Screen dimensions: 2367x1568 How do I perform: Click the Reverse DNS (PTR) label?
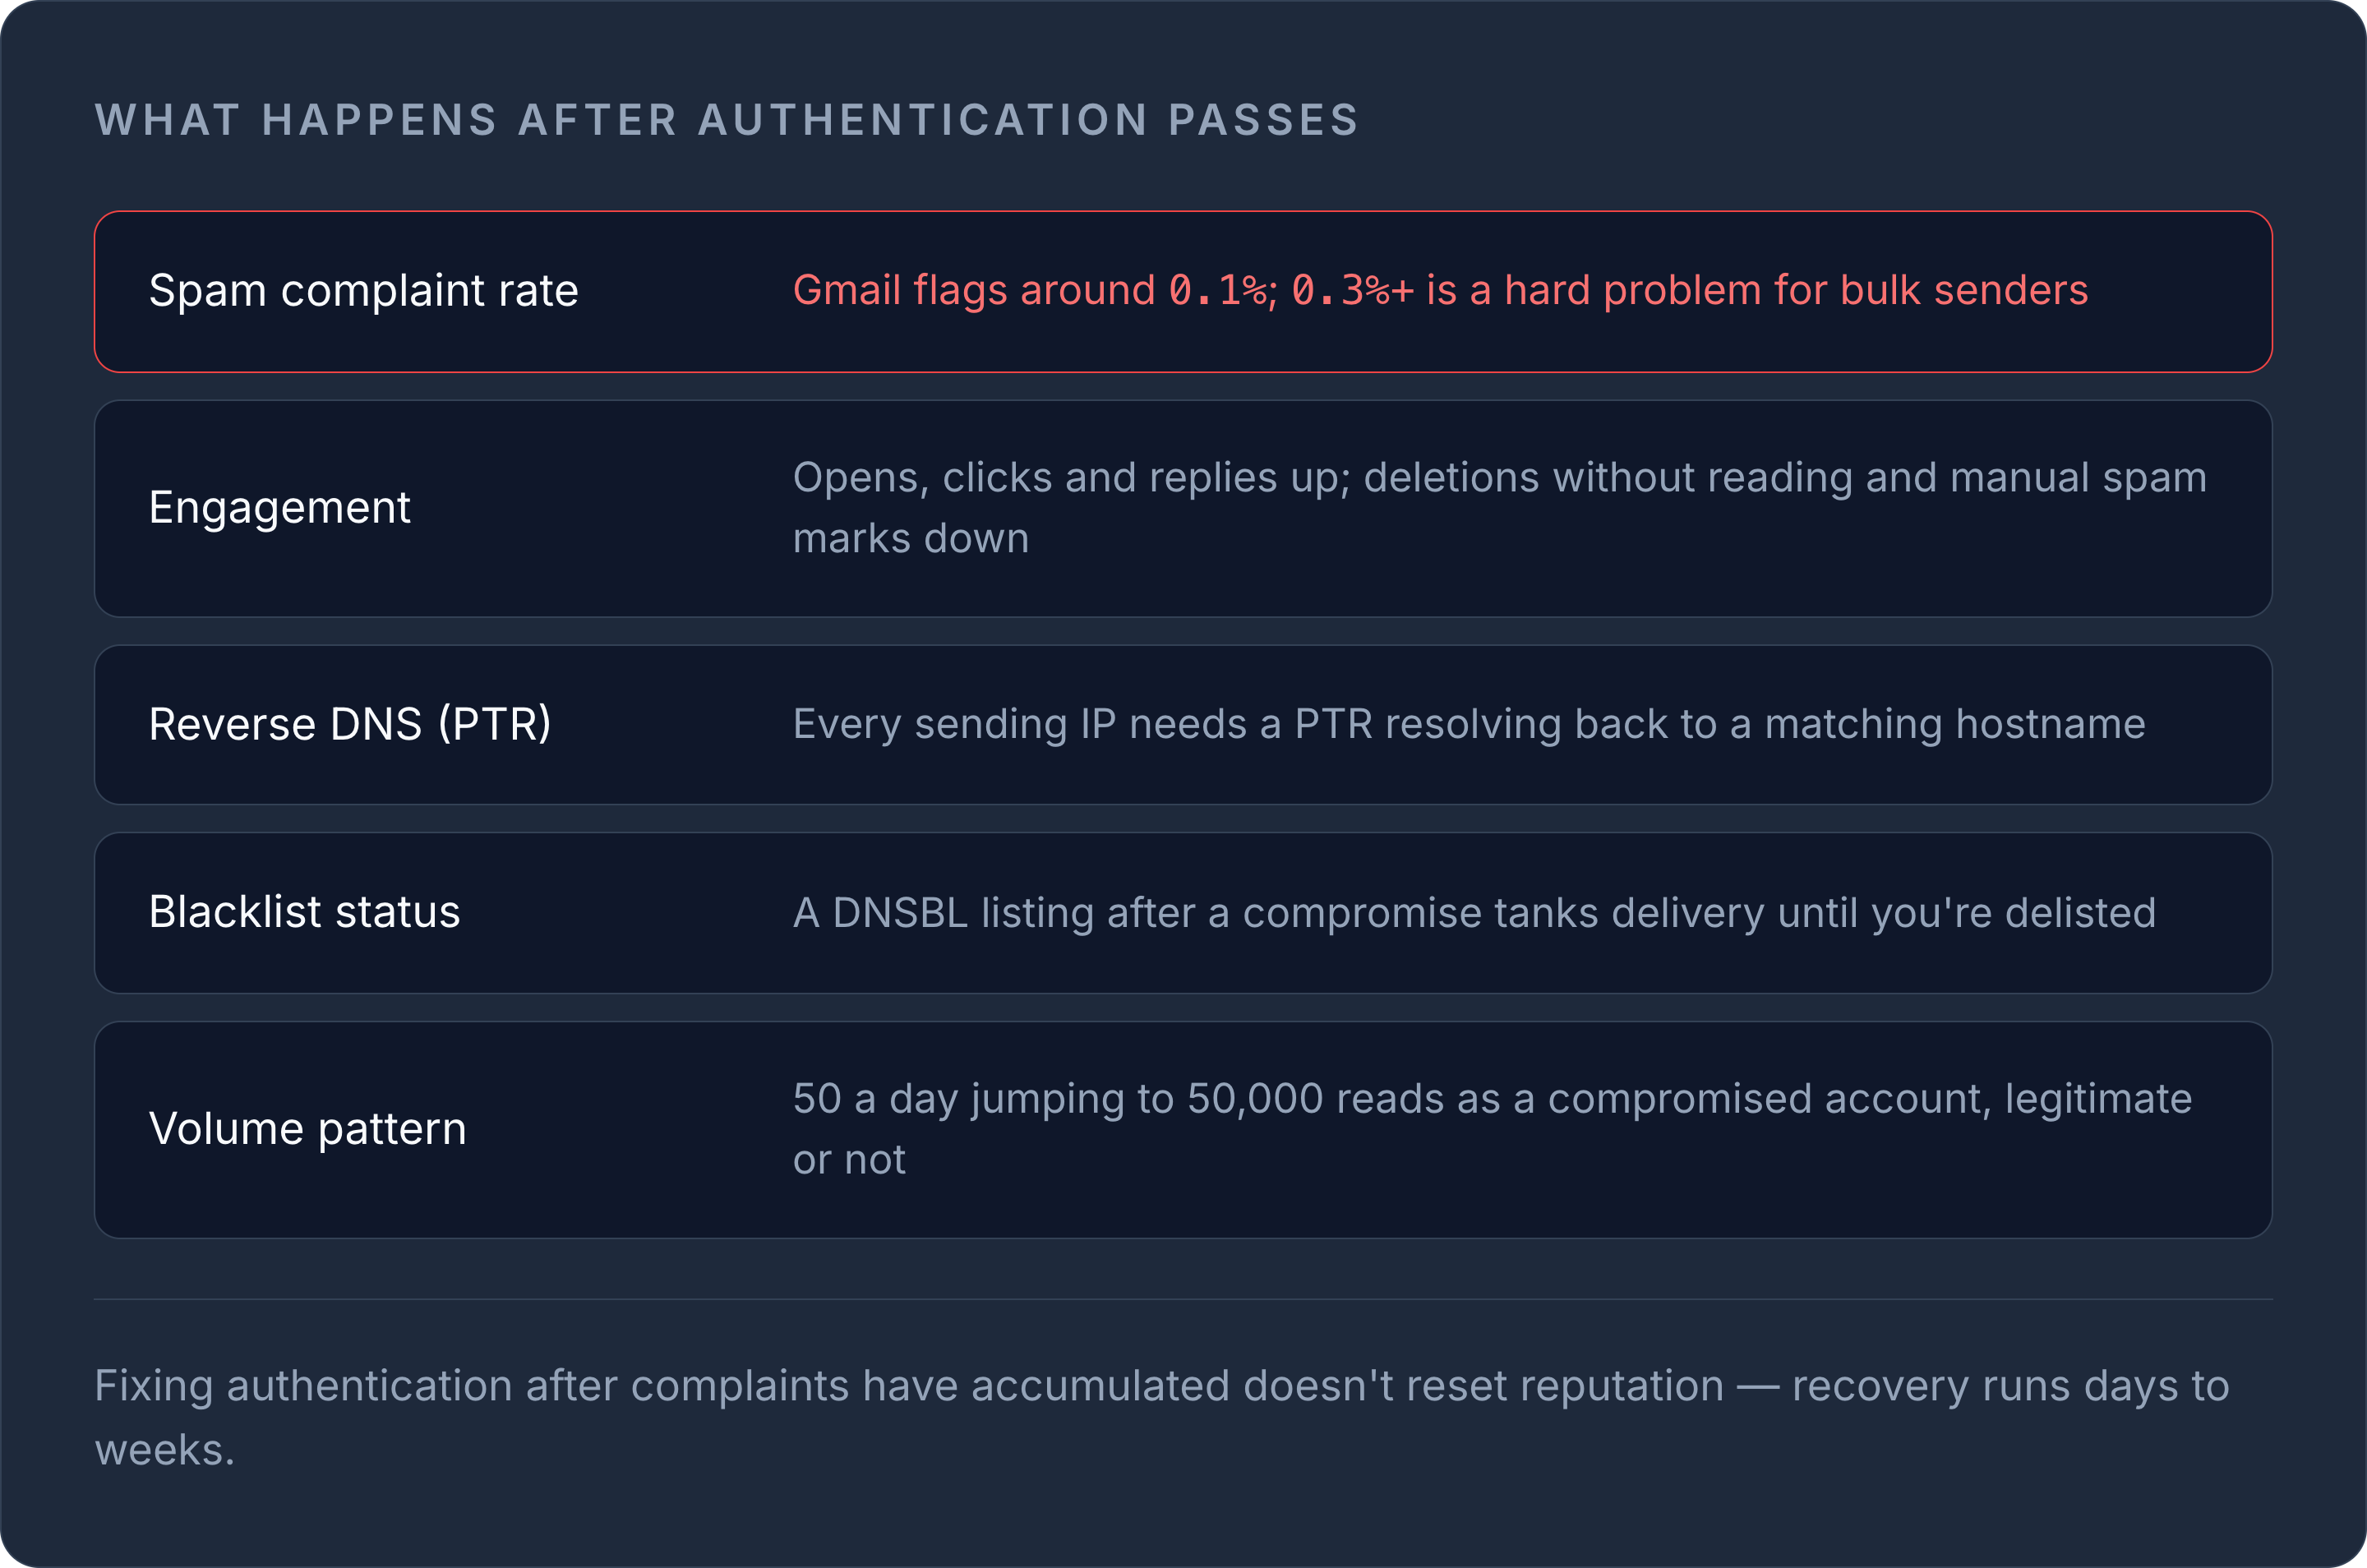point(350,725)
